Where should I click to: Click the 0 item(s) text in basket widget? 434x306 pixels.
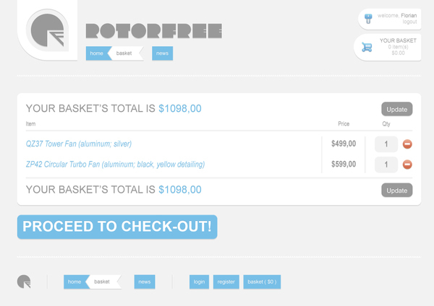coord(398,47)
